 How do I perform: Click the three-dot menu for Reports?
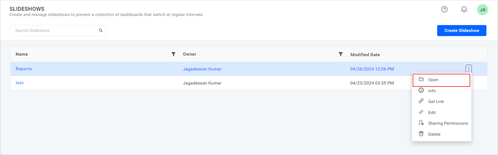tap(469, 69)
